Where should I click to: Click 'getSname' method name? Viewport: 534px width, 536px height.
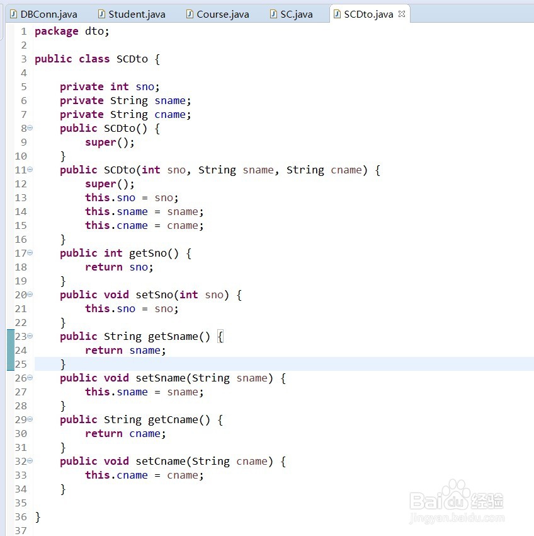pyautogui.click(x=173, y=337)
